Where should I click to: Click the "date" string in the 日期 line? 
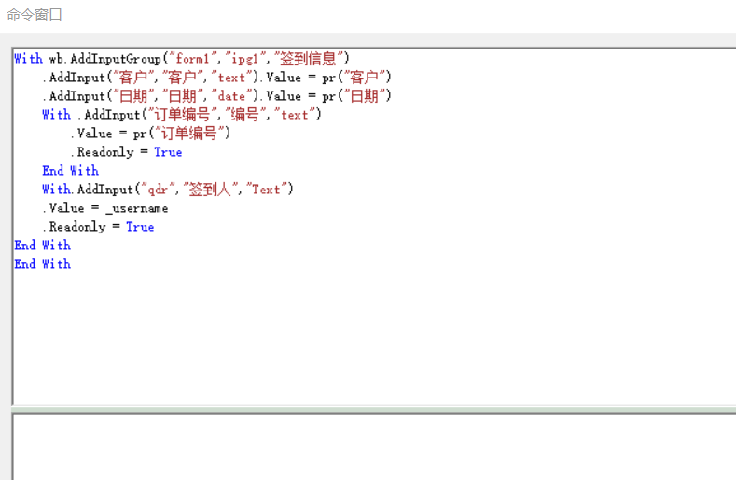234,96
